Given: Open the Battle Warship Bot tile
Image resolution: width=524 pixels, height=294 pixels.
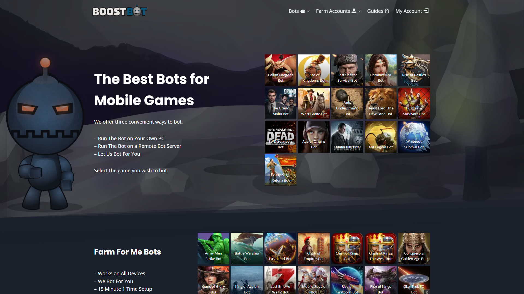Looking at the screenshot, I should click(247, 249).
